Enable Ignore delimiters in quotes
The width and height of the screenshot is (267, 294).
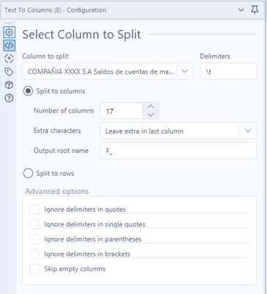[x=34, y=209]
